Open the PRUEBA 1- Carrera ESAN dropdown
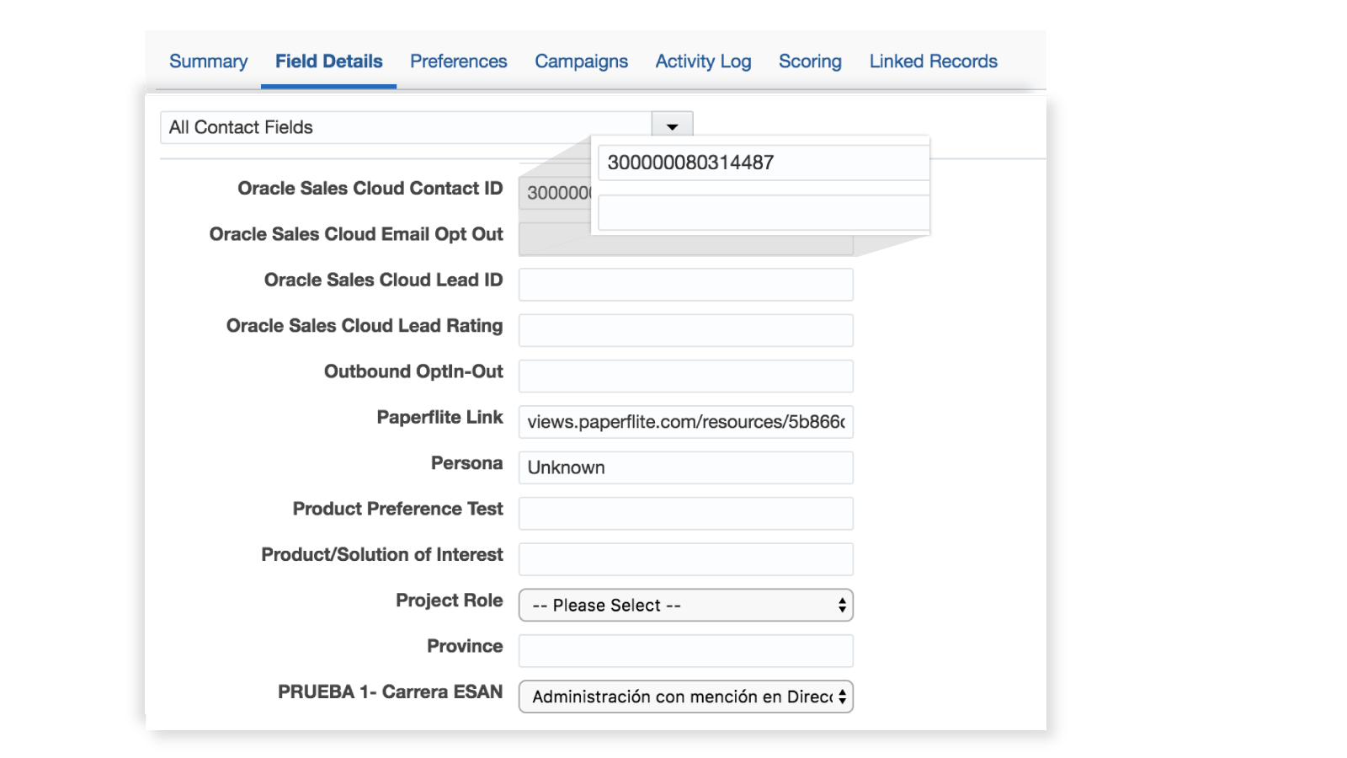The image size is (1347, 758). point(685,697)
